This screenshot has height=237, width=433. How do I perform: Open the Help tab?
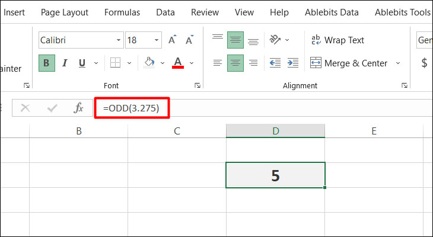click(279, 12)
